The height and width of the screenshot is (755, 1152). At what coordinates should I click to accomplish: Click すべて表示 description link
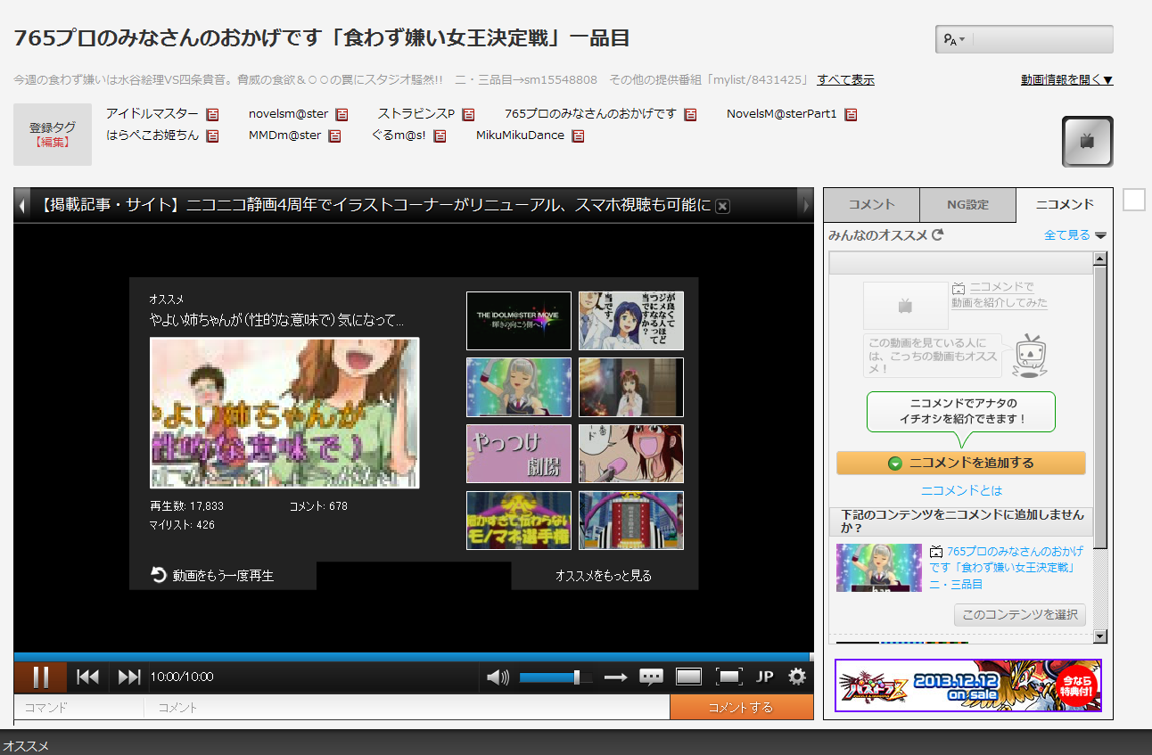pos(845,79)
